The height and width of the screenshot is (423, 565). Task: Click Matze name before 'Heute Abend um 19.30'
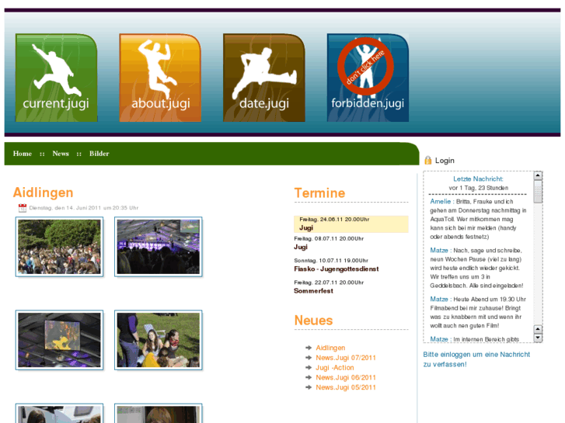coord(439,299)
